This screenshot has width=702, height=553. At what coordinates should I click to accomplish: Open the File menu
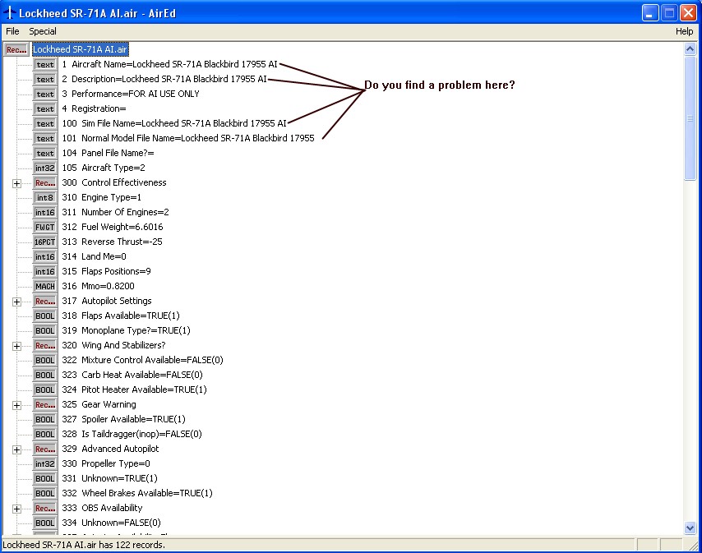tap(12, 31)
